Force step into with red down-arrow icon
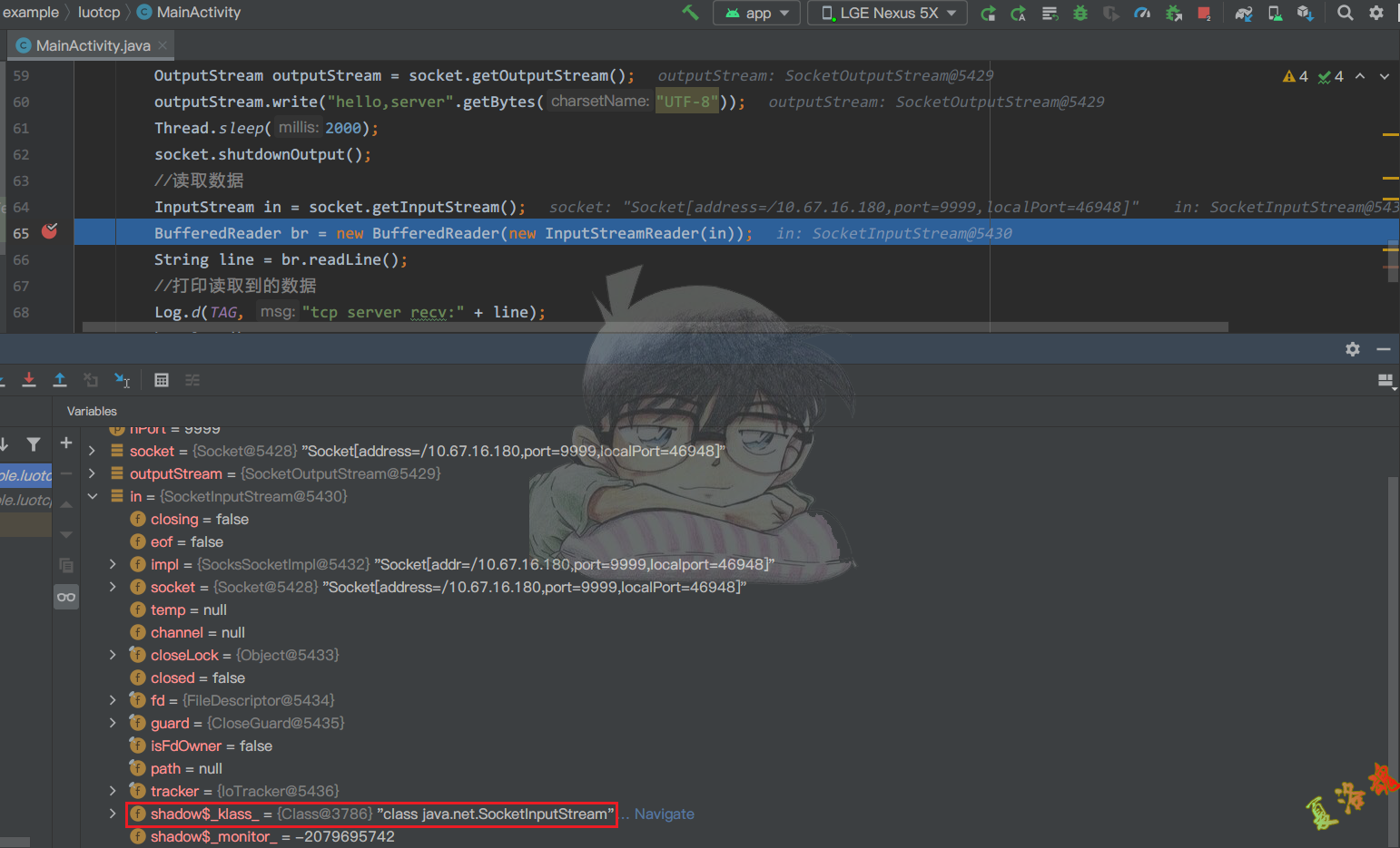 pos(28,380)
